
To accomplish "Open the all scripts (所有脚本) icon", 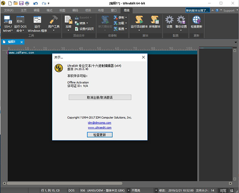I will click(x=155, y=20).
